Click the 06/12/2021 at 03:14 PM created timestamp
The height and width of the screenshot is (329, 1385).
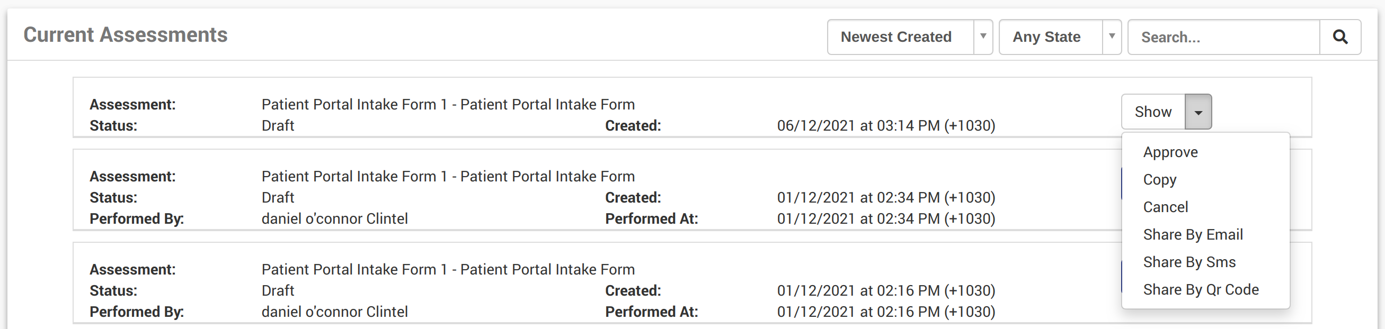click(x=885, y=125)
